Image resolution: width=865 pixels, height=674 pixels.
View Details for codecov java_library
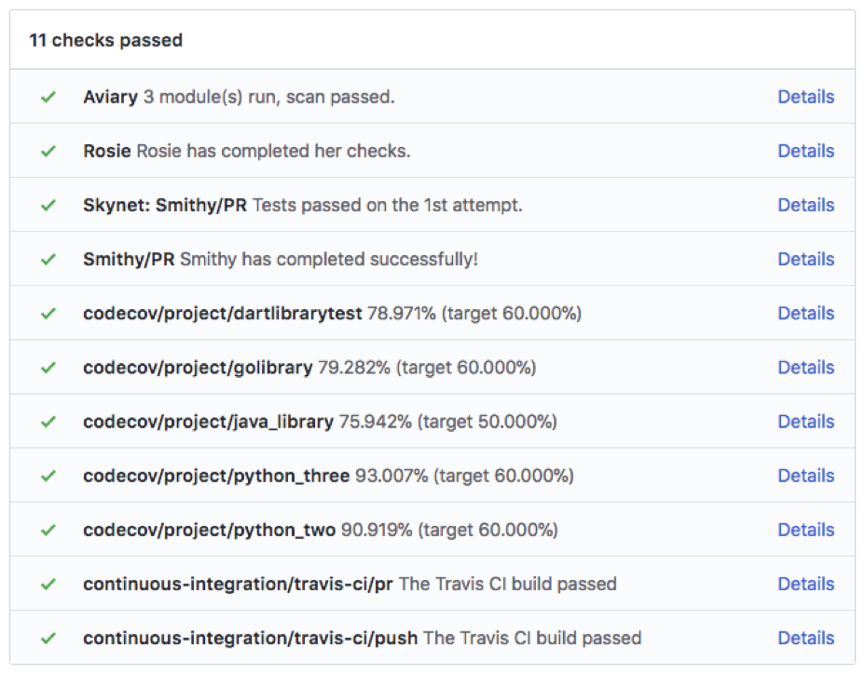(x=806, y=422)
